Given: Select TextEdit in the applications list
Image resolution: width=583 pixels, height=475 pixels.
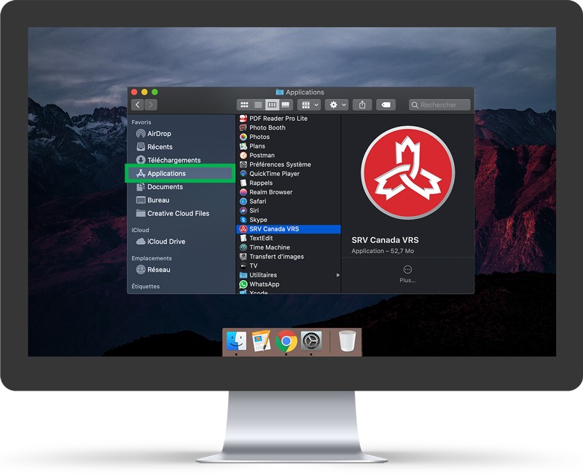Looking at the screenshot, I should coord(289,239).
